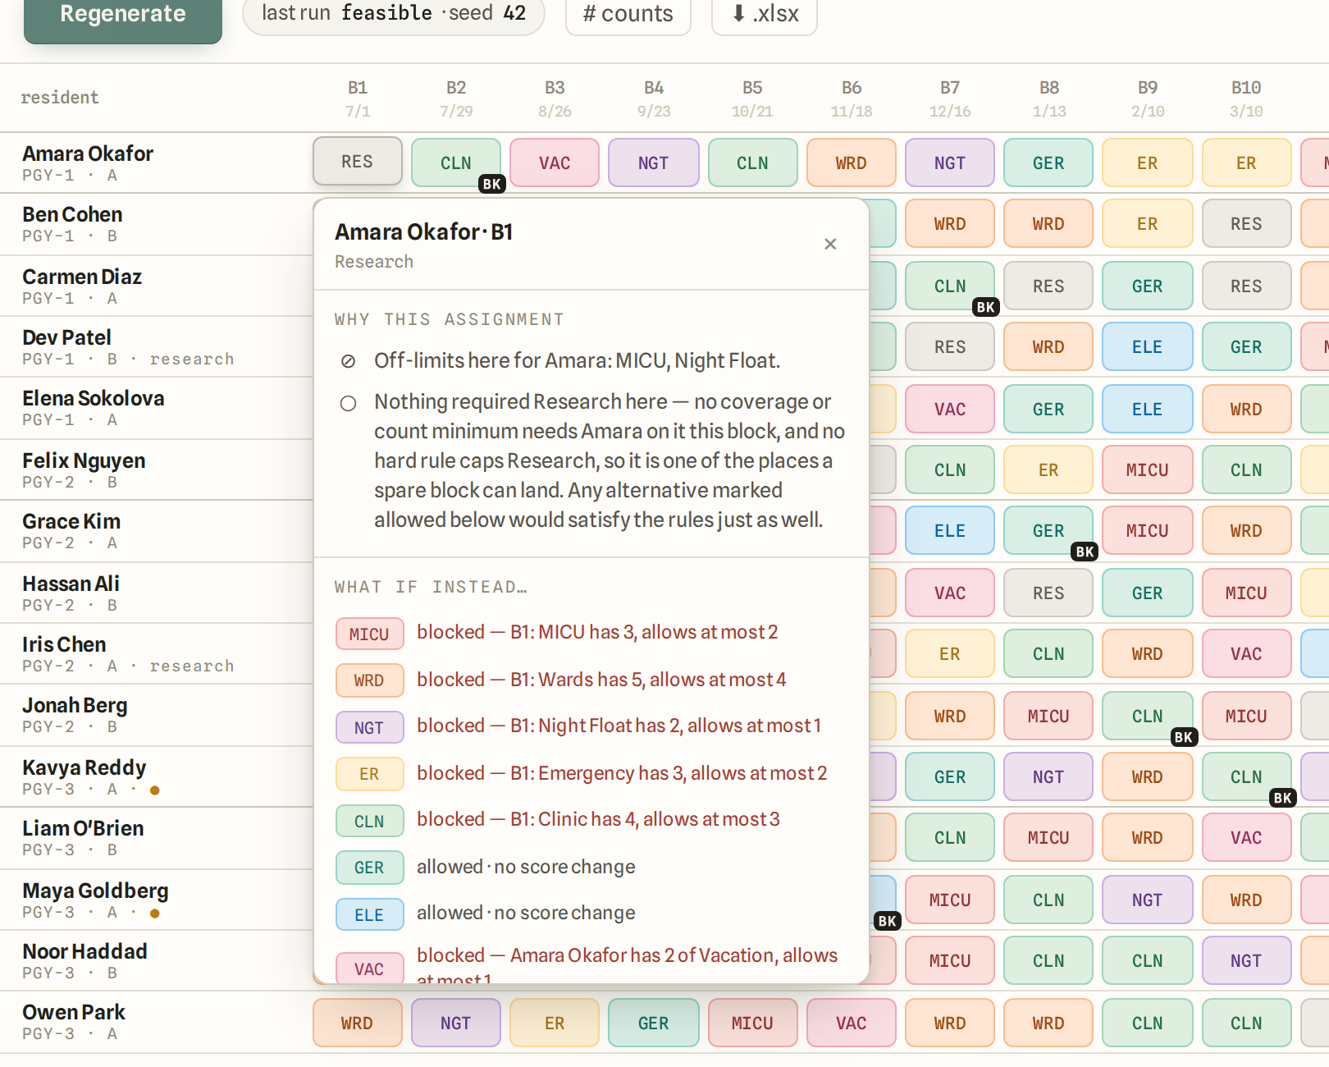The image size is (1329, 1067).
Task: Open the # counts view
Action: pos(628,14)
